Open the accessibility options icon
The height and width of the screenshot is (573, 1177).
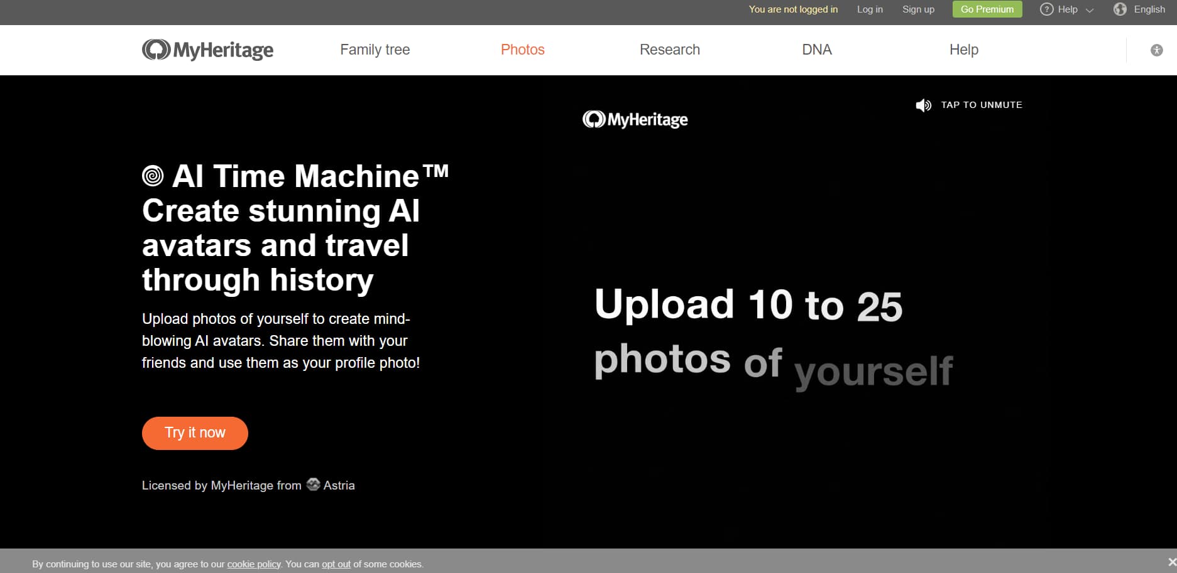tap(1156, 50)
